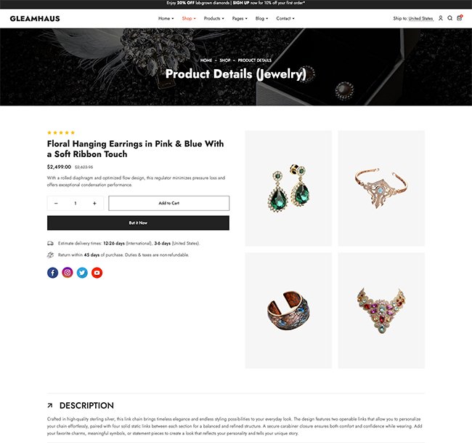The height and width of the screenshot is (443, 472).
Task: Open the user account icon
Action: point(440,18)
